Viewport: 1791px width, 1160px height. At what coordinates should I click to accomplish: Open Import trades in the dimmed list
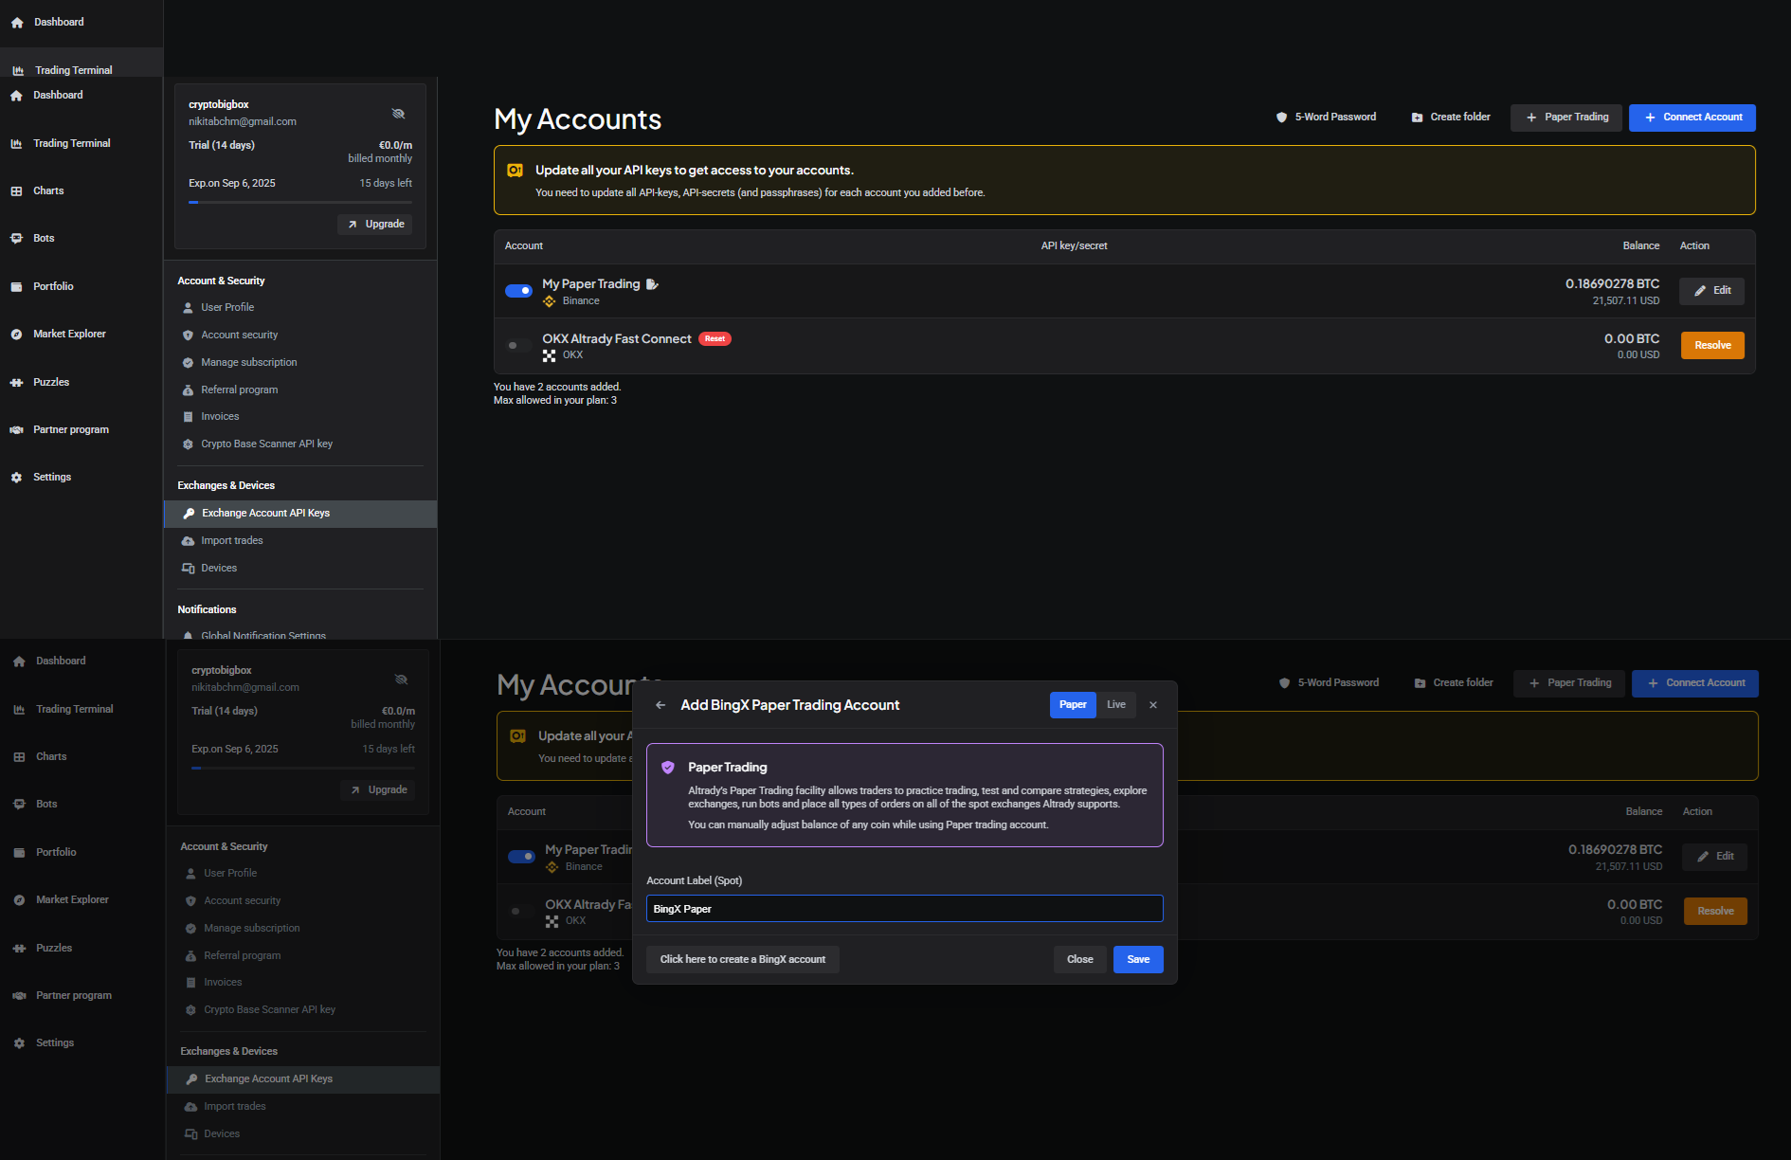(x=226, y=1106)
